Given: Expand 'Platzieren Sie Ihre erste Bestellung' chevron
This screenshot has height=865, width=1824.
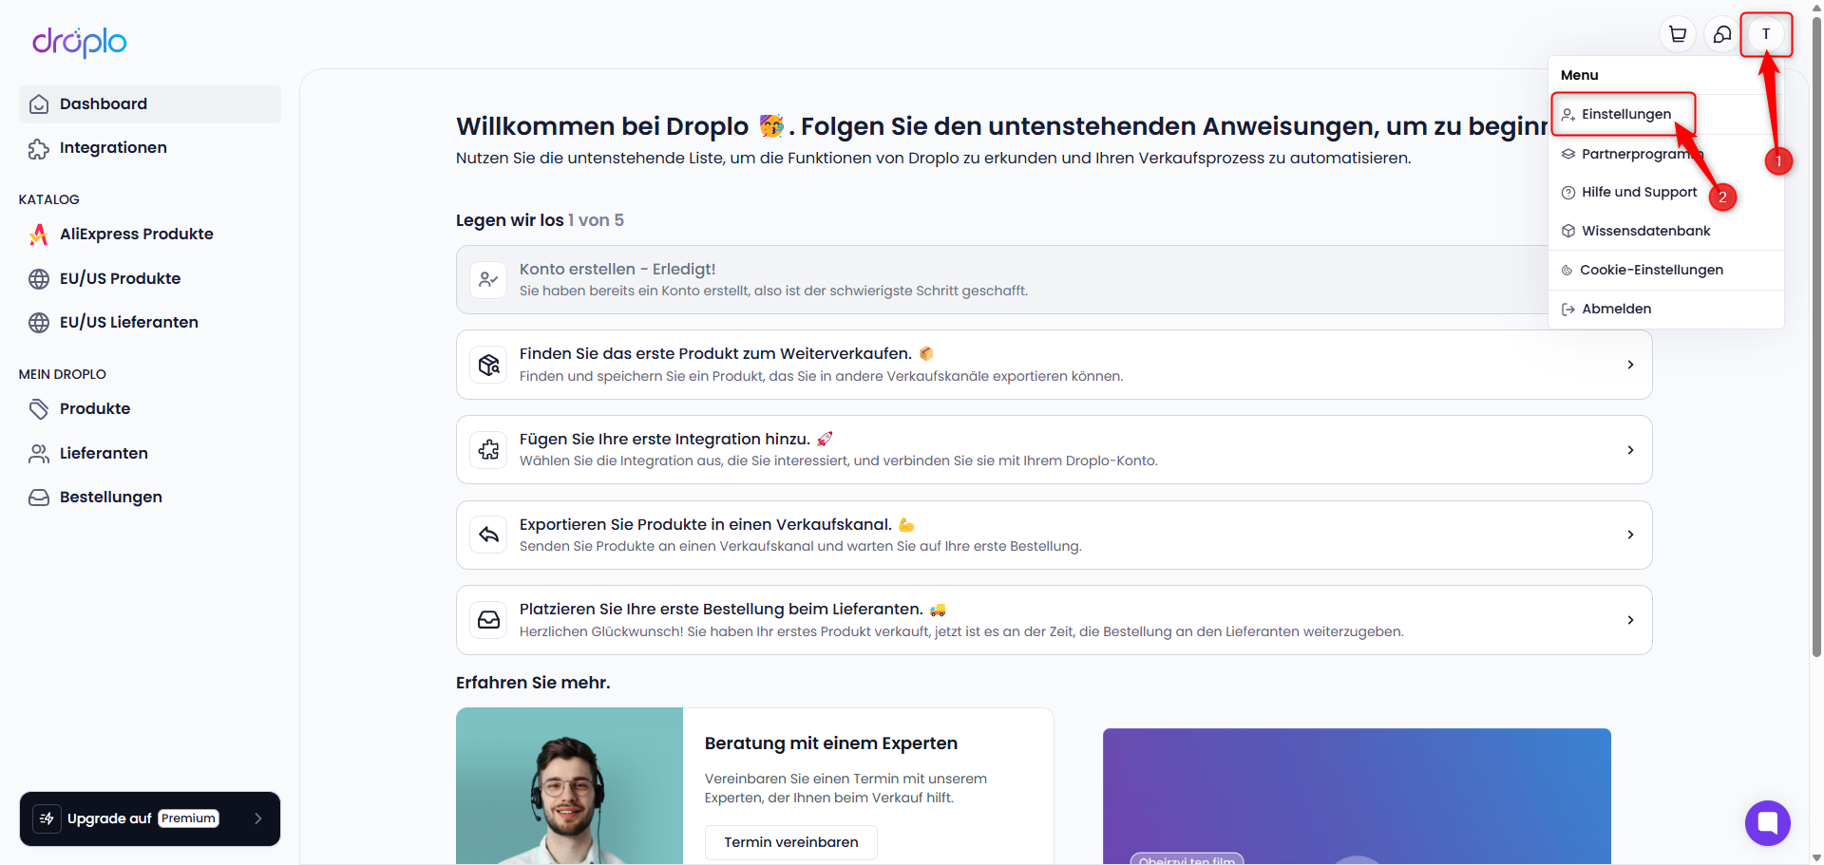Looking at the screenshot, I should (x=1630, y=620).
